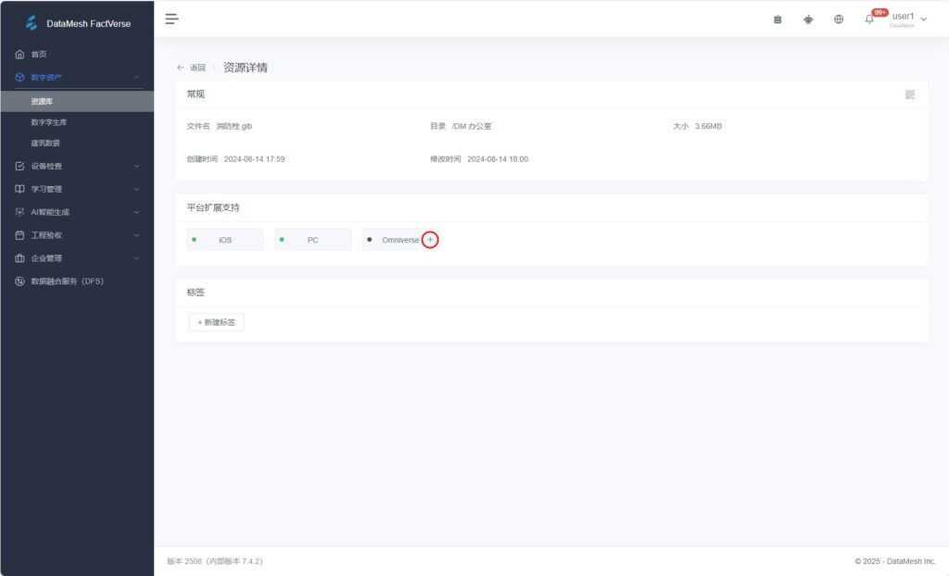Click the robot assistant icon

click(x=808, y=19)
